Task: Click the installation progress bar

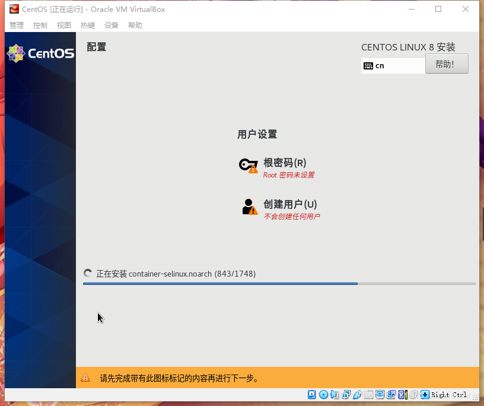Action: 279,283
